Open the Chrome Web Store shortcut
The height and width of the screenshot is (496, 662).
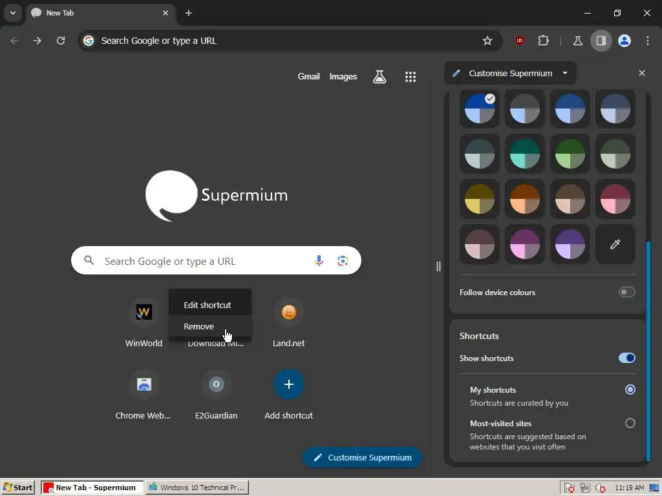point(144,395)
